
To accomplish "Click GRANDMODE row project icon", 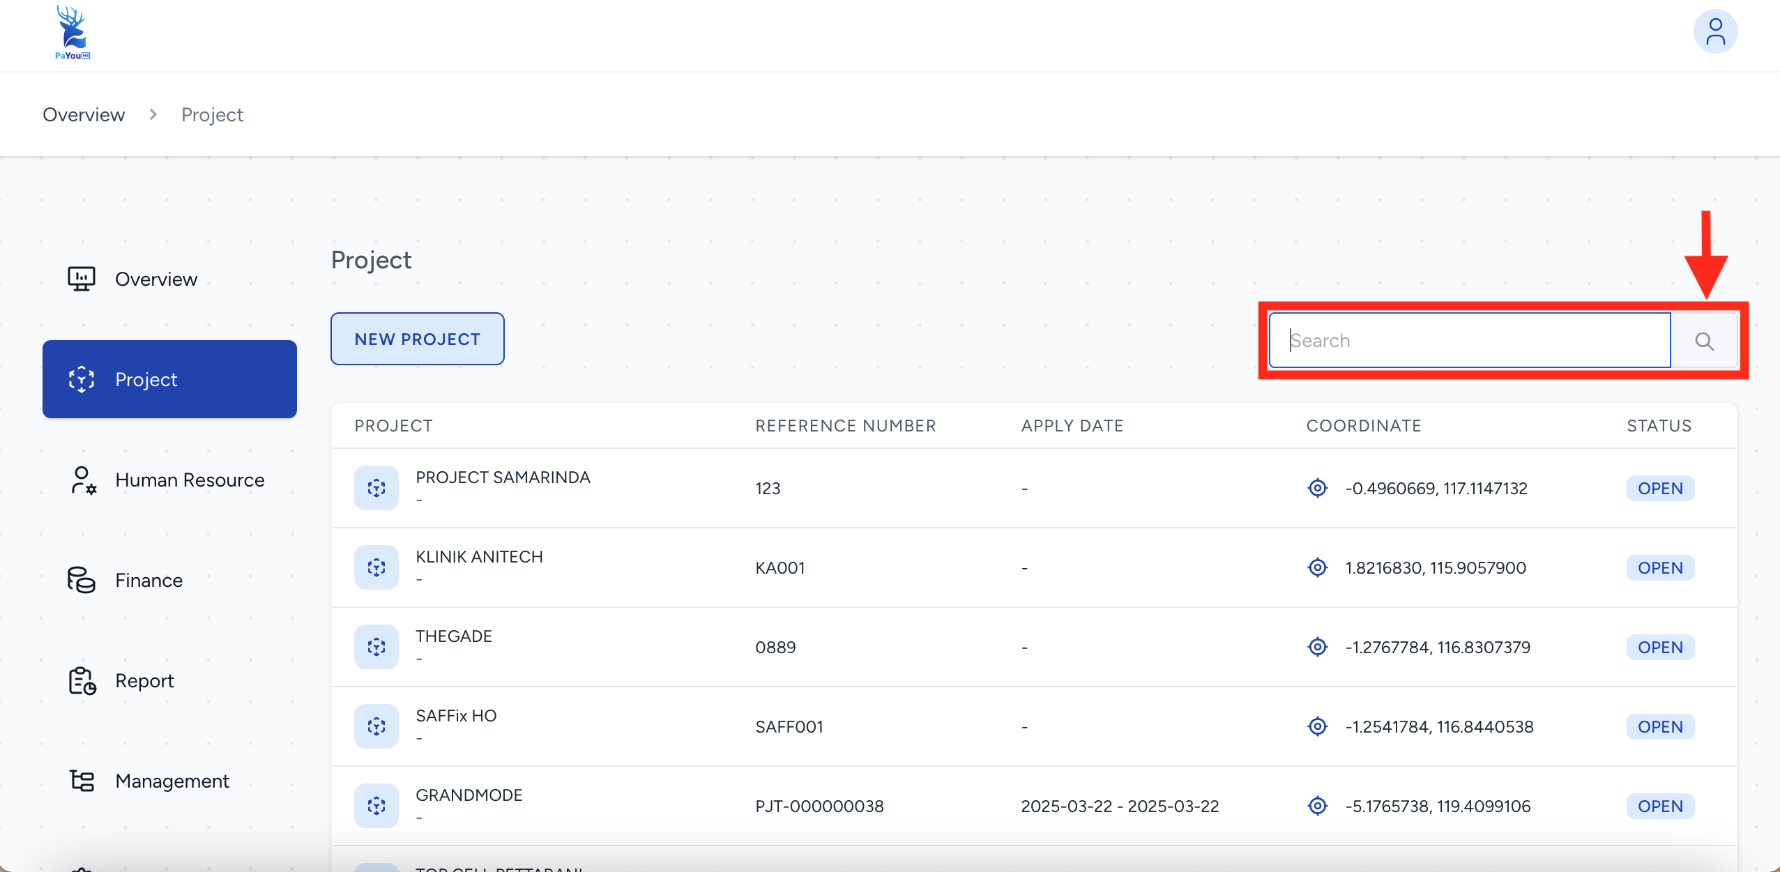I will pos(376,806).
